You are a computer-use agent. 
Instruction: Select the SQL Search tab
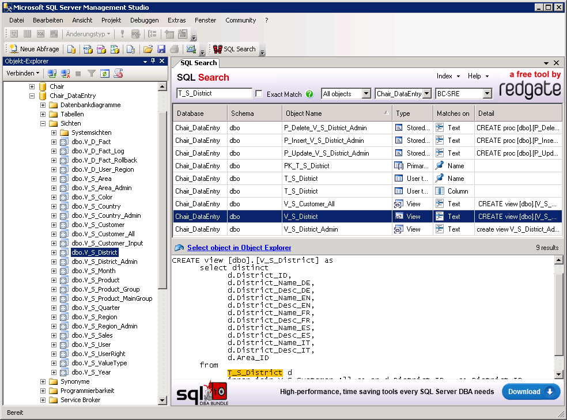[199, 63]
